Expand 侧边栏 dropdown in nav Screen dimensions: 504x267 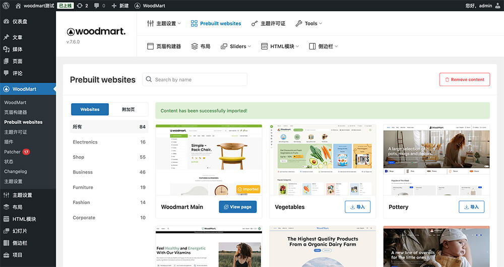click(x=324, y=46)
